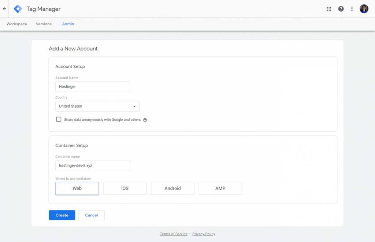Viewport: 375px width, 242px height.
Task: Open the Country dropdown showing United States
Action: (x=97, y=106)
